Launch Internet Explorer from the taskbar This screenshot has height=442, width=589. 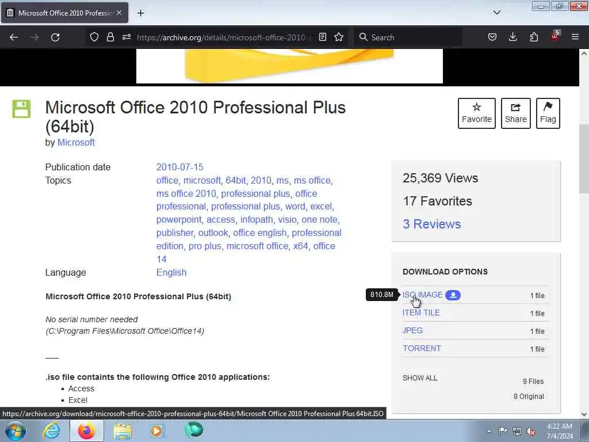tap(51, 430)
